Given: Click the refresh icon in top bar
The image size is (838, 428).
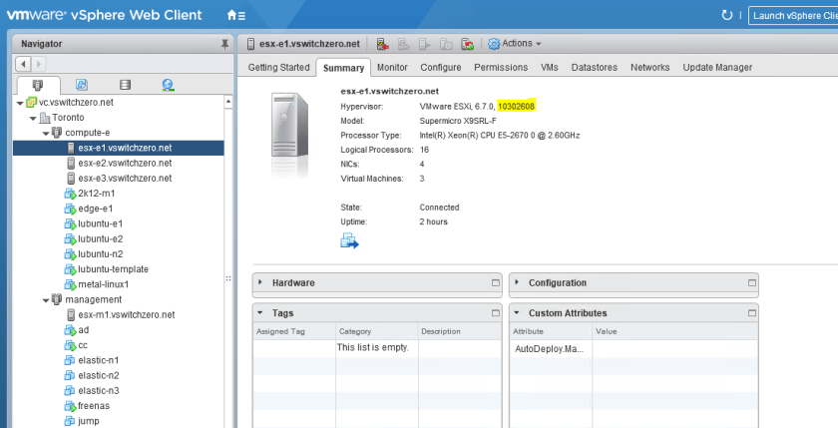Looking at the screenshot, I should (726, 16).
